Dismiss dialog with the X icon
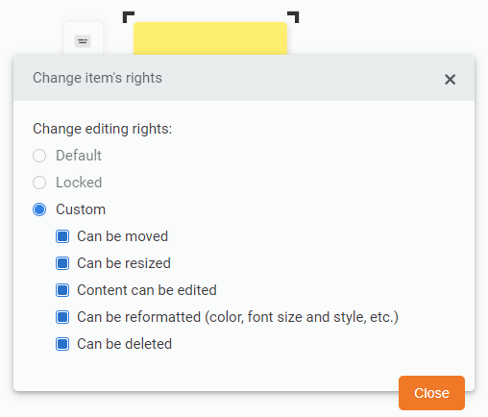Screen dimensions: 488x417 (450, 79)
